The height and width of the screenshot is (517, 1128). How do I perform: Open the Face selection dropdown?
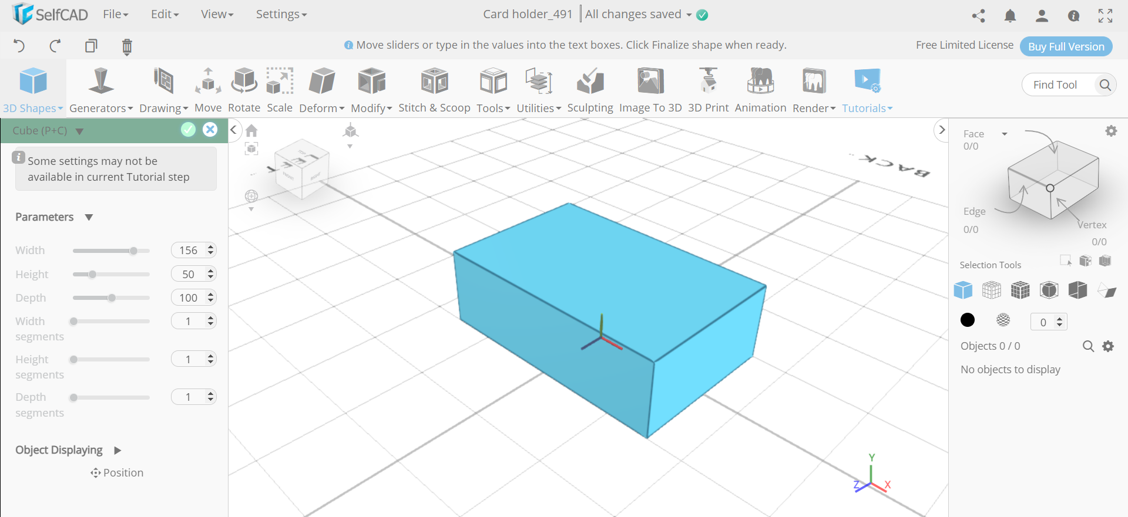(1005, 134)
